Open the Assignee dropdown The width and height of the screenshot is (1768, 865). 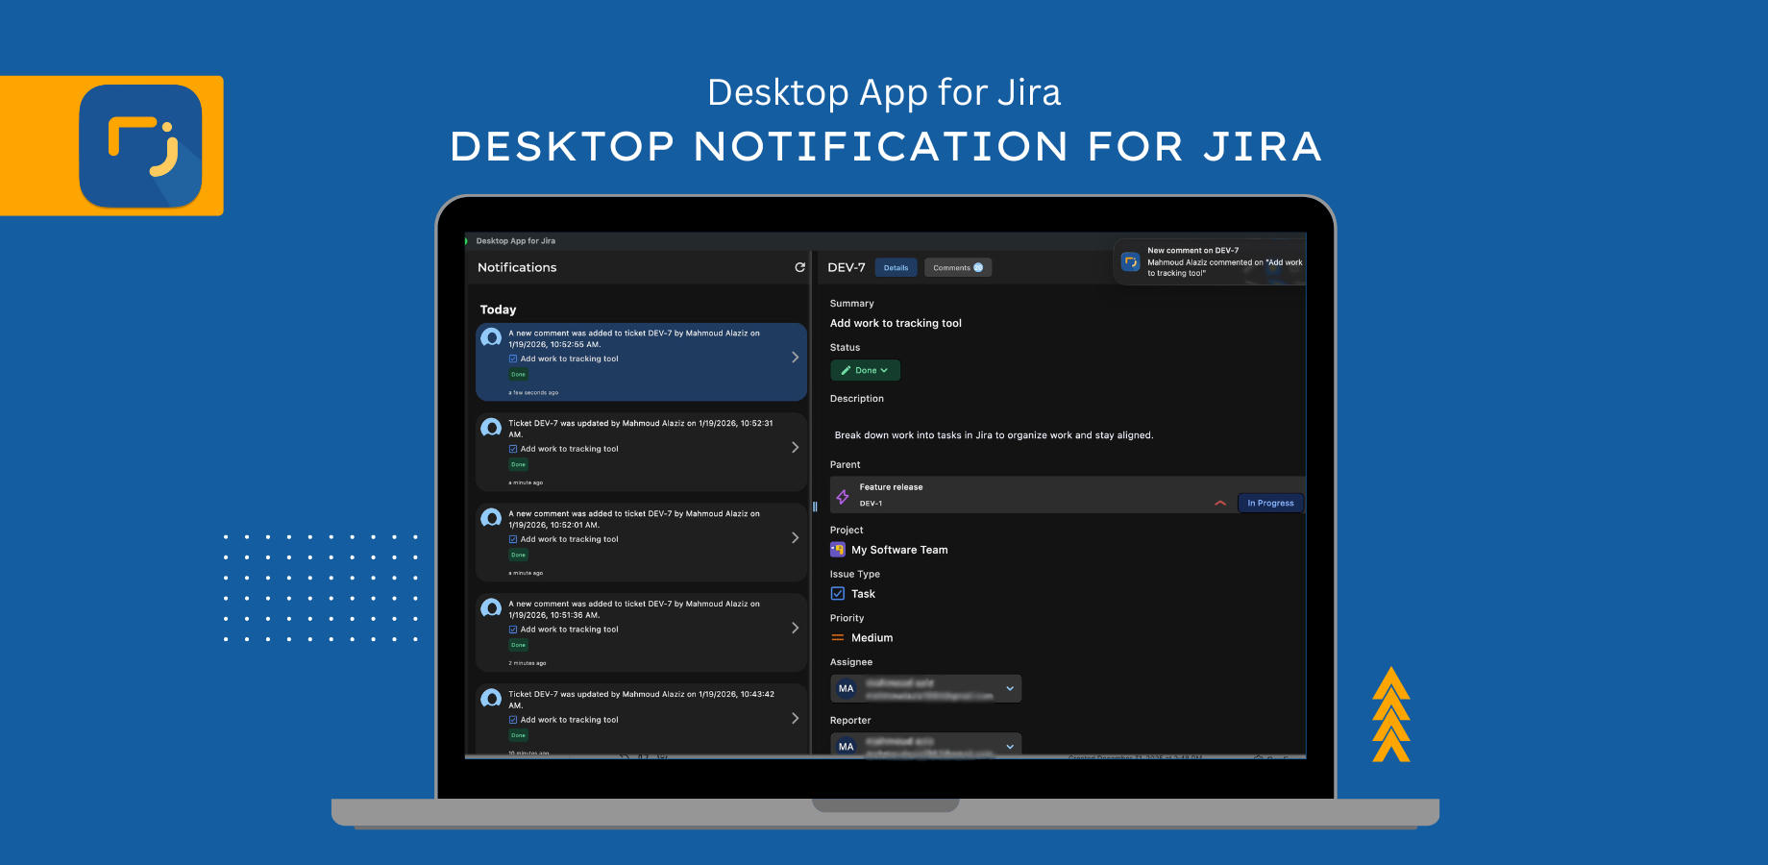tap(1009, 688)
